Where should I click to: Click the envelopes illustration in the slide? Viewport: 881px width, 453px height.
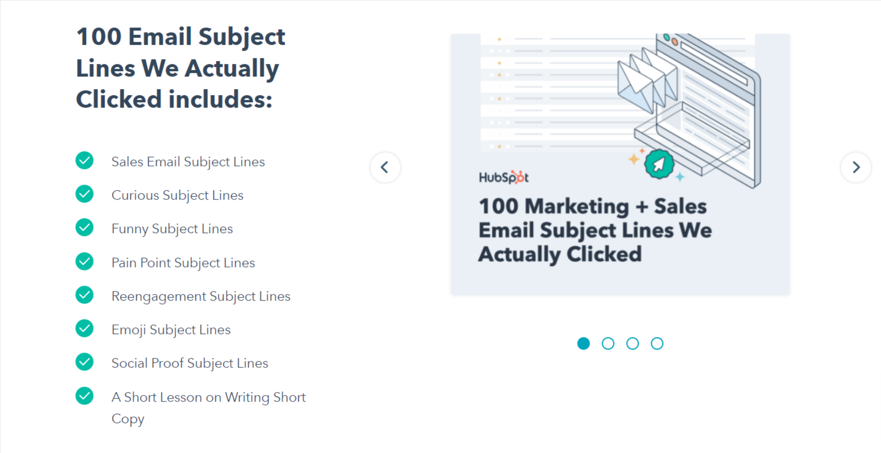click(x=647, y=81)
